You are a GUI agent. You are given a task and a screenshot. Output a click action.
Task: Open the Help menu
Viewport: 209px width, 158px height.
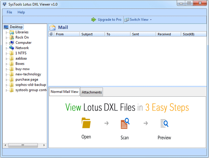[21, 12]
